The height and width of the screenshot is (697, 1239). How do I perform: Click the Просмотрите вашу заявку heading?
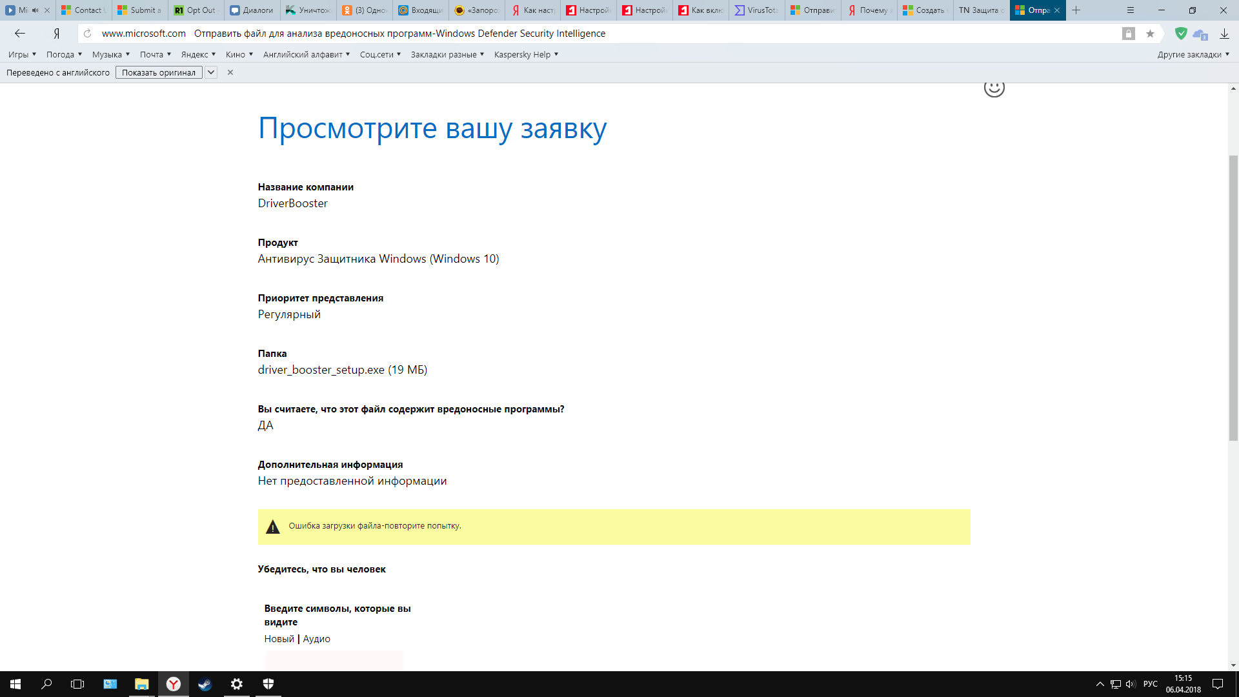click(432, 128)
